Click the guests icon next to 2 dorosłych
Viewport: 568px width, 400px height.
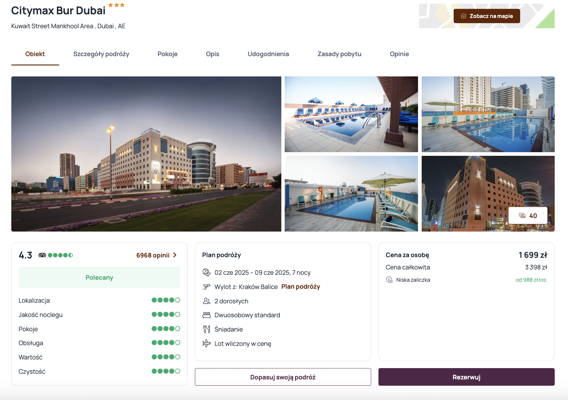[207, 301]
